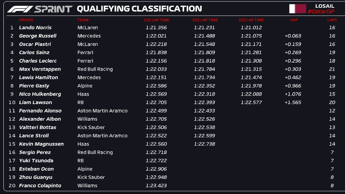Click the SQ1 LAP TIME header
The width and height of the screenshot is (345, 194).
tap(156, 20)
